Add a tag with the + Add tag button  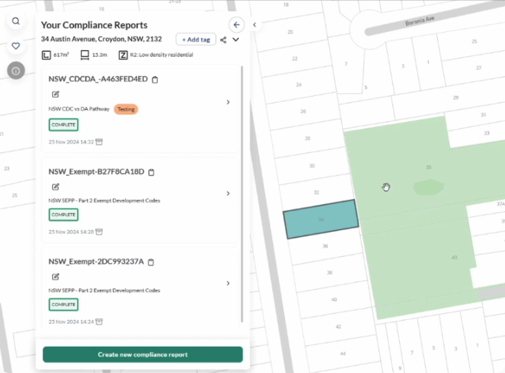196,39
